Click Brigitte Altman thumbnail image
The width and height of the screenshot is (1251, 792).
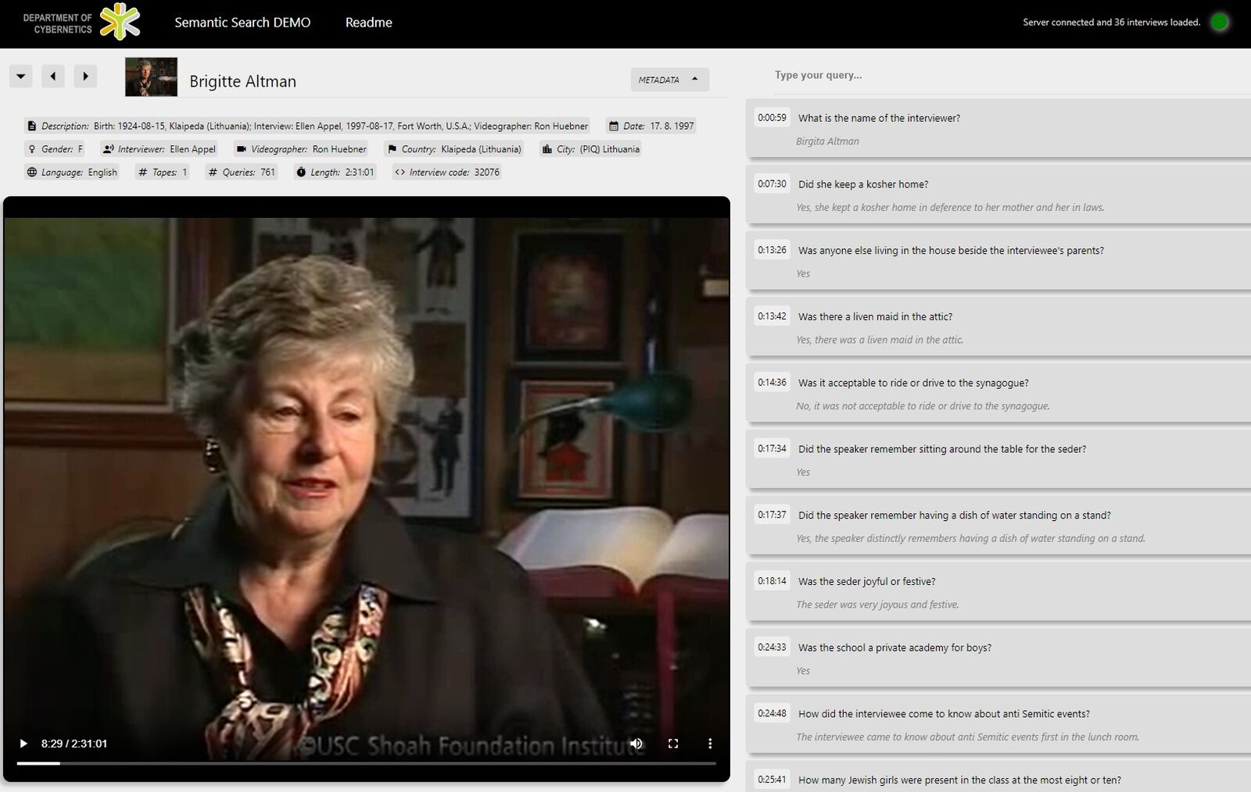(x=151, y=77)
